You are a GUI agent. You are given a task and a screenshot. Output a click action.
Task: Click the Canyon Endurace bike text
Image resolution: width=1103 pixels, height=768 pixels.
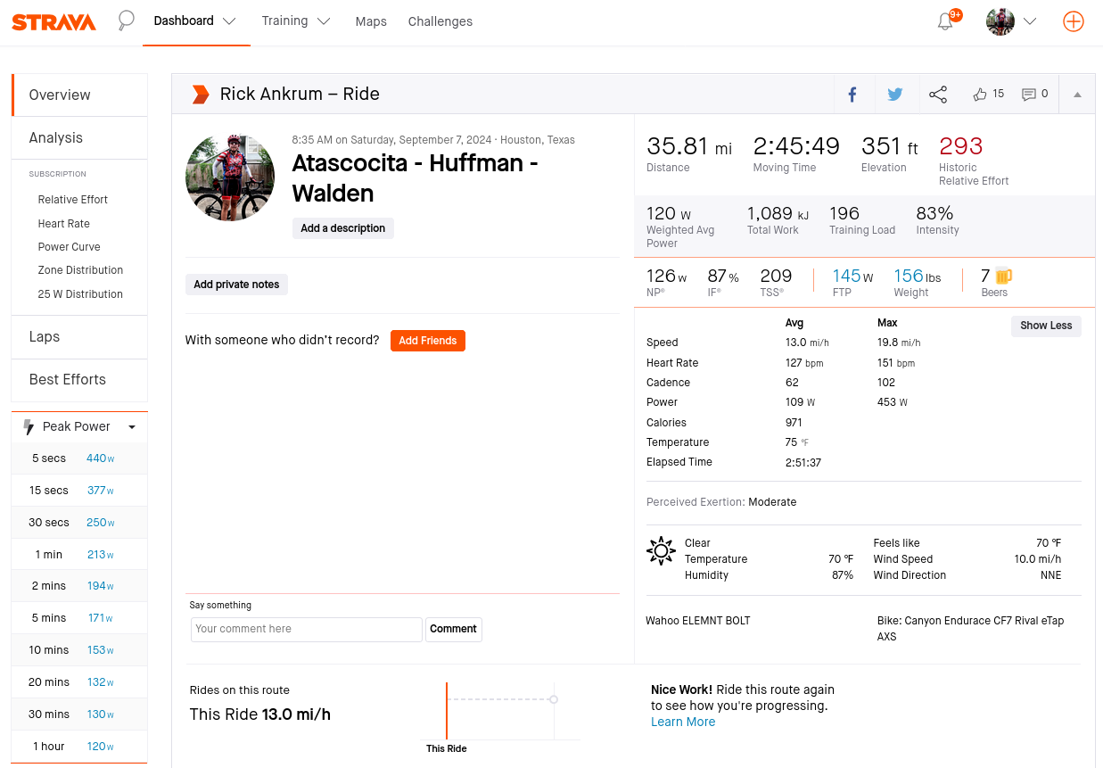point(970,629)
